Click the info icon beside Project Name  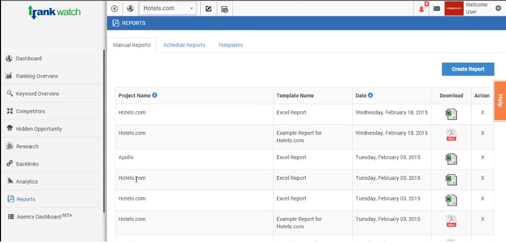(x=155, y=95)
